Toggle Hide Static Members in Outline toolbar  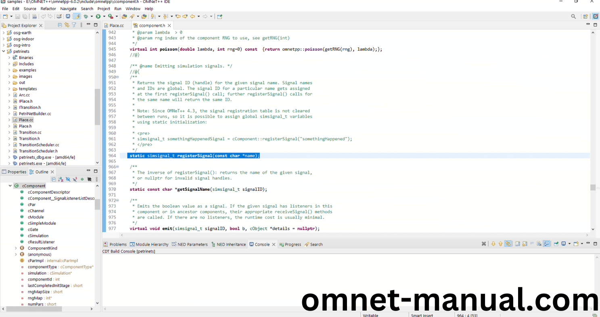(x=75, y=179)
